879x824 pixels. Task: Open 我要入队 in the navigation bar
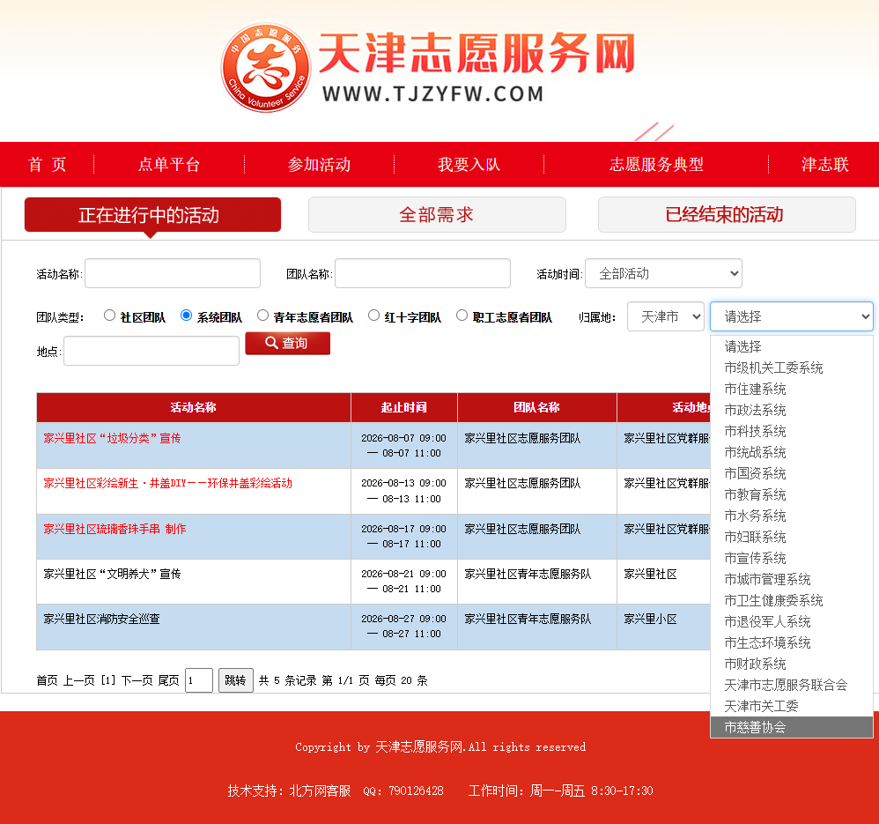[x=469, y=164]
